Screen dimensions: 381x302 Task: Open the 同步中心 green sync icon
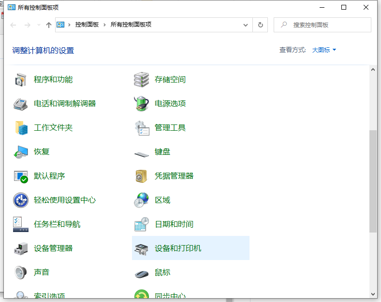141,294
